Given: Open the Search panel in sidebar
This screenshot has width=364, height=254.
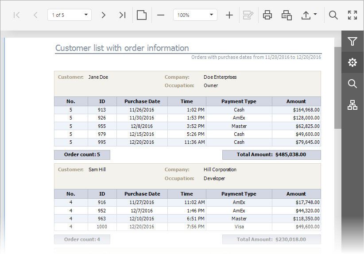Looking at the screenshot, I should 352,84.
